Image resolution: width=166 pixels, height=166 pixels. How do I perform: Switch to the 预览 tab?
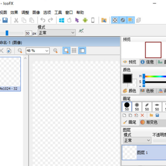tap(130, 62)
